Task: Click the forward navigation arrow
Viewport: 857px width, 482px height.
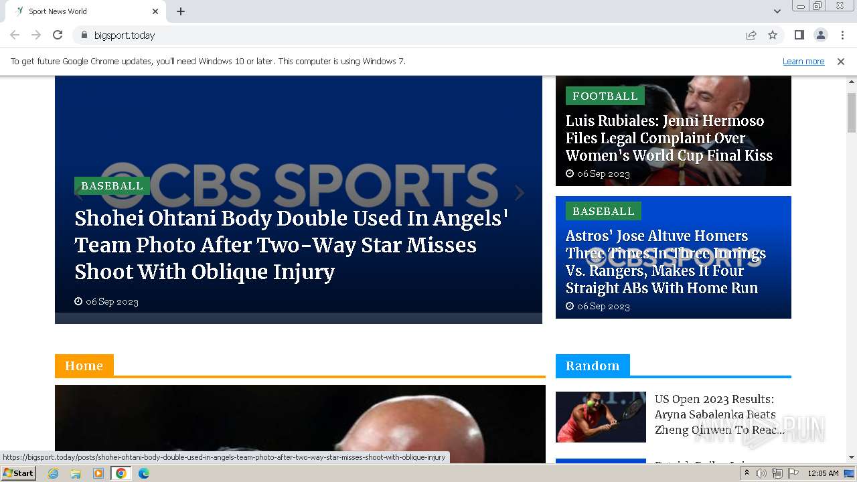Action: pos(36,35)
